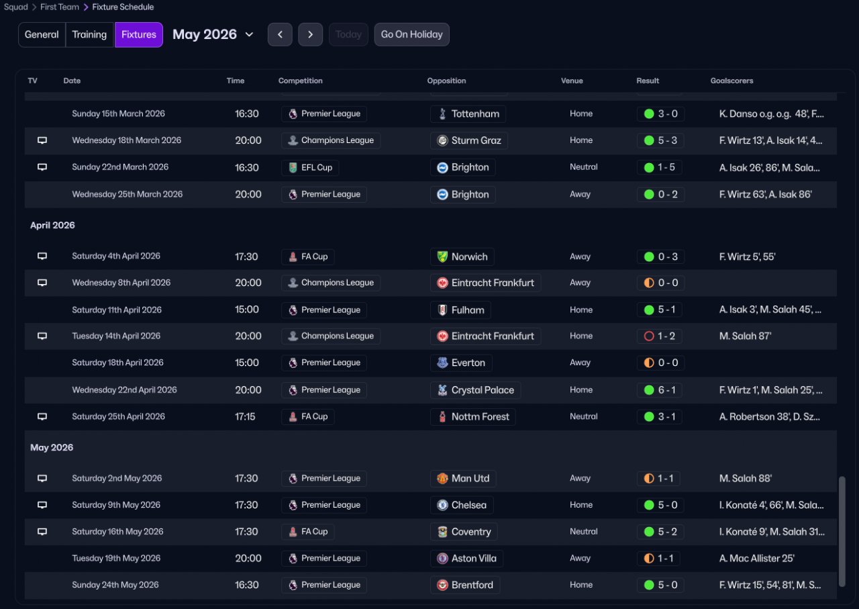
Task: Open Eintracht Frankfurt on 14th April row
Action: click(486, 336)
